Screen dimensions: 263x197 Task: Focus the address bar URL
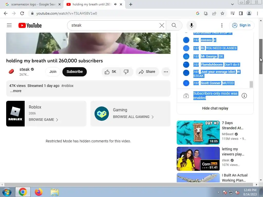click(67, 13)
